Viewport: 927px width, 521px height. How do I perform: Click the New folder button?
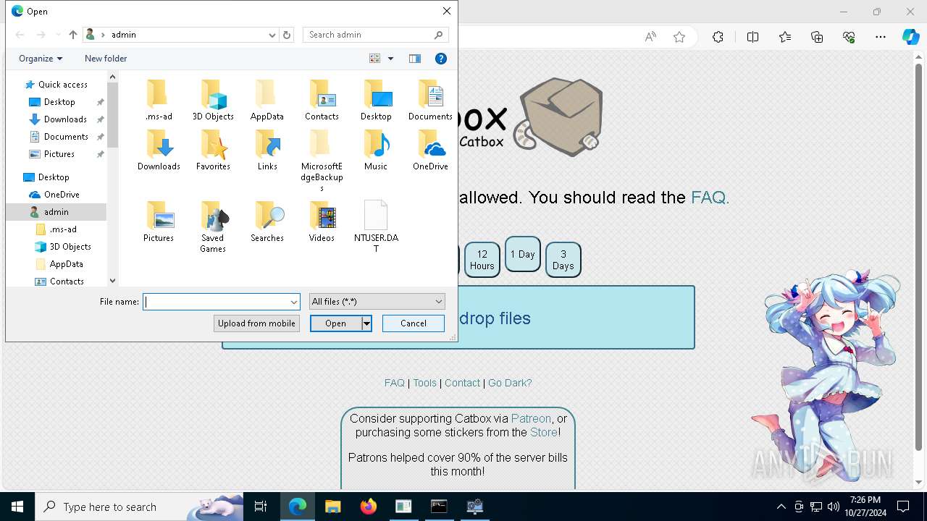tap(106, 59)
